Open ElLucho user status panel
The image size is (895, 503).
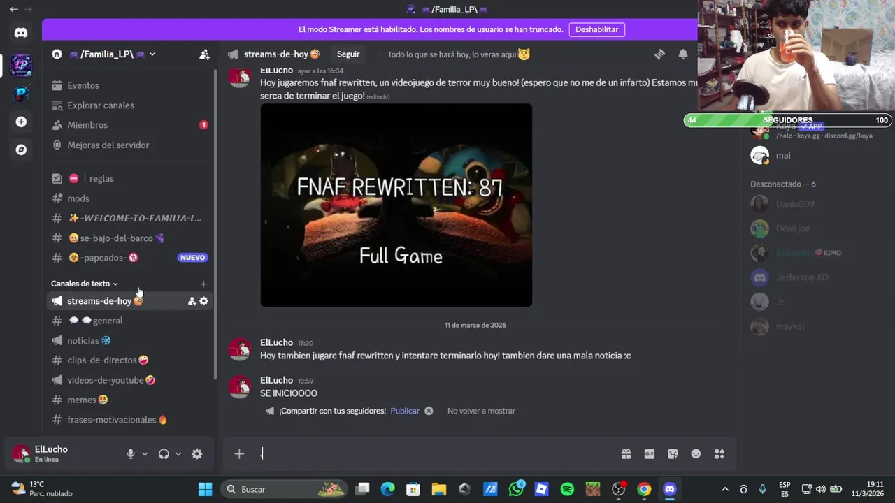point(63,454)
